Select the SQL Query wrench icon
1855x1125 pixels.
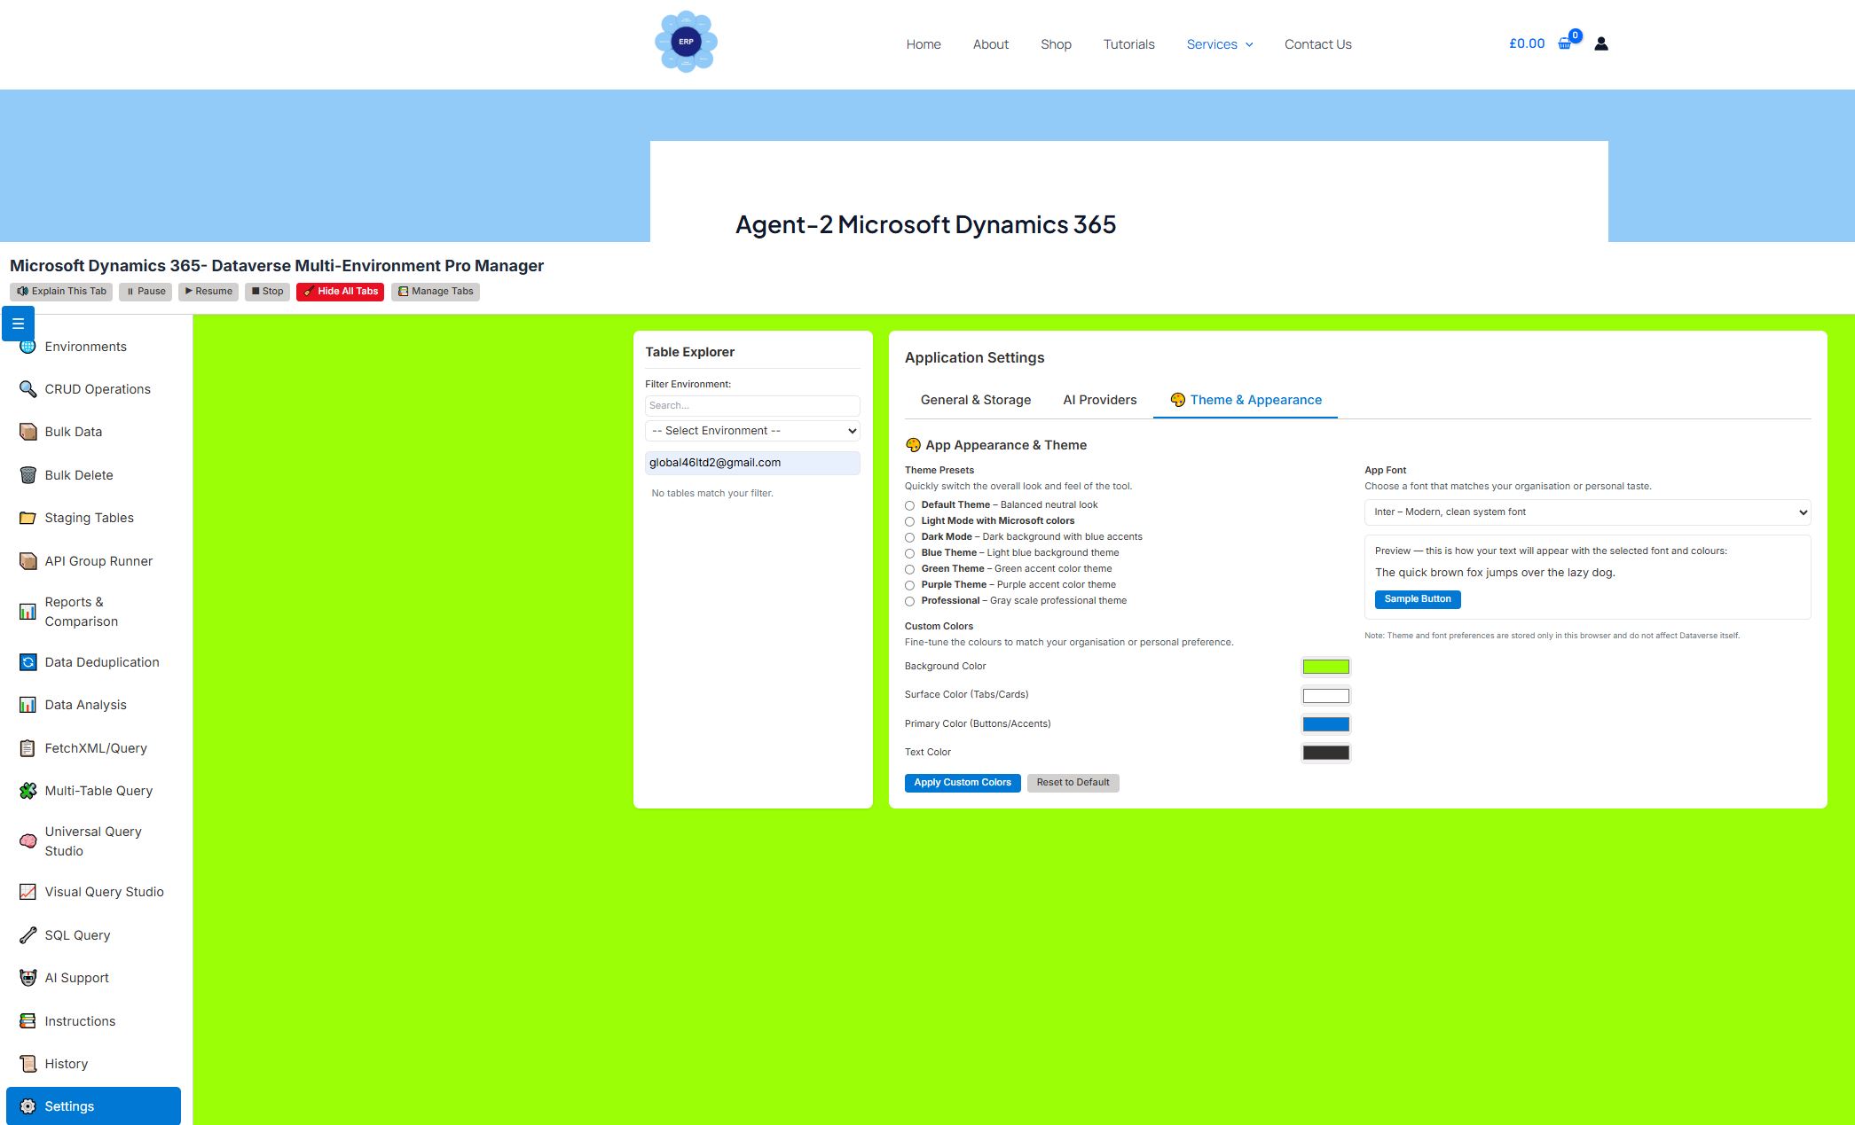point(28,934)
